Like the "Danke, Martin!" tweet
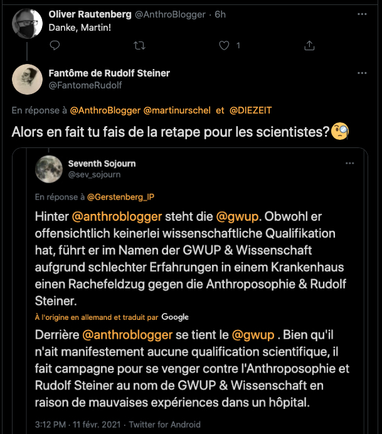Image resolution: width=382 pixels, height=434 pixels. tap(224, 45)
